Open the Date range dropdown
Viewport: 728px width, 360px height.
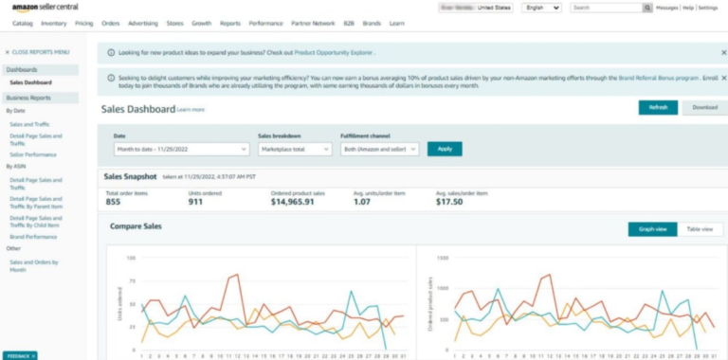click(x=182, y=149)
